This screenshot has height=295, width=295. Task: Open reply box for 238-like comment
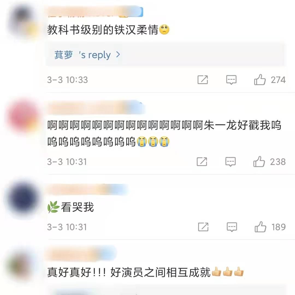(x=231, y=162)
